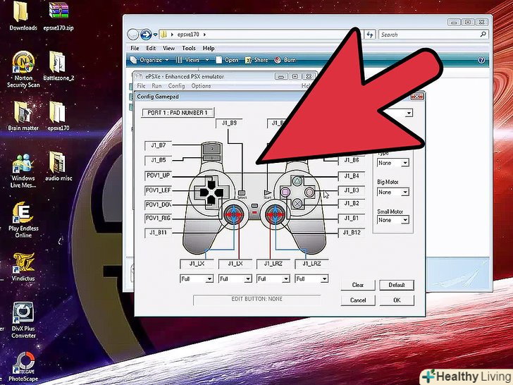
Task: Click the POV1_UP mapping field
Action: [x=158, y=176]
